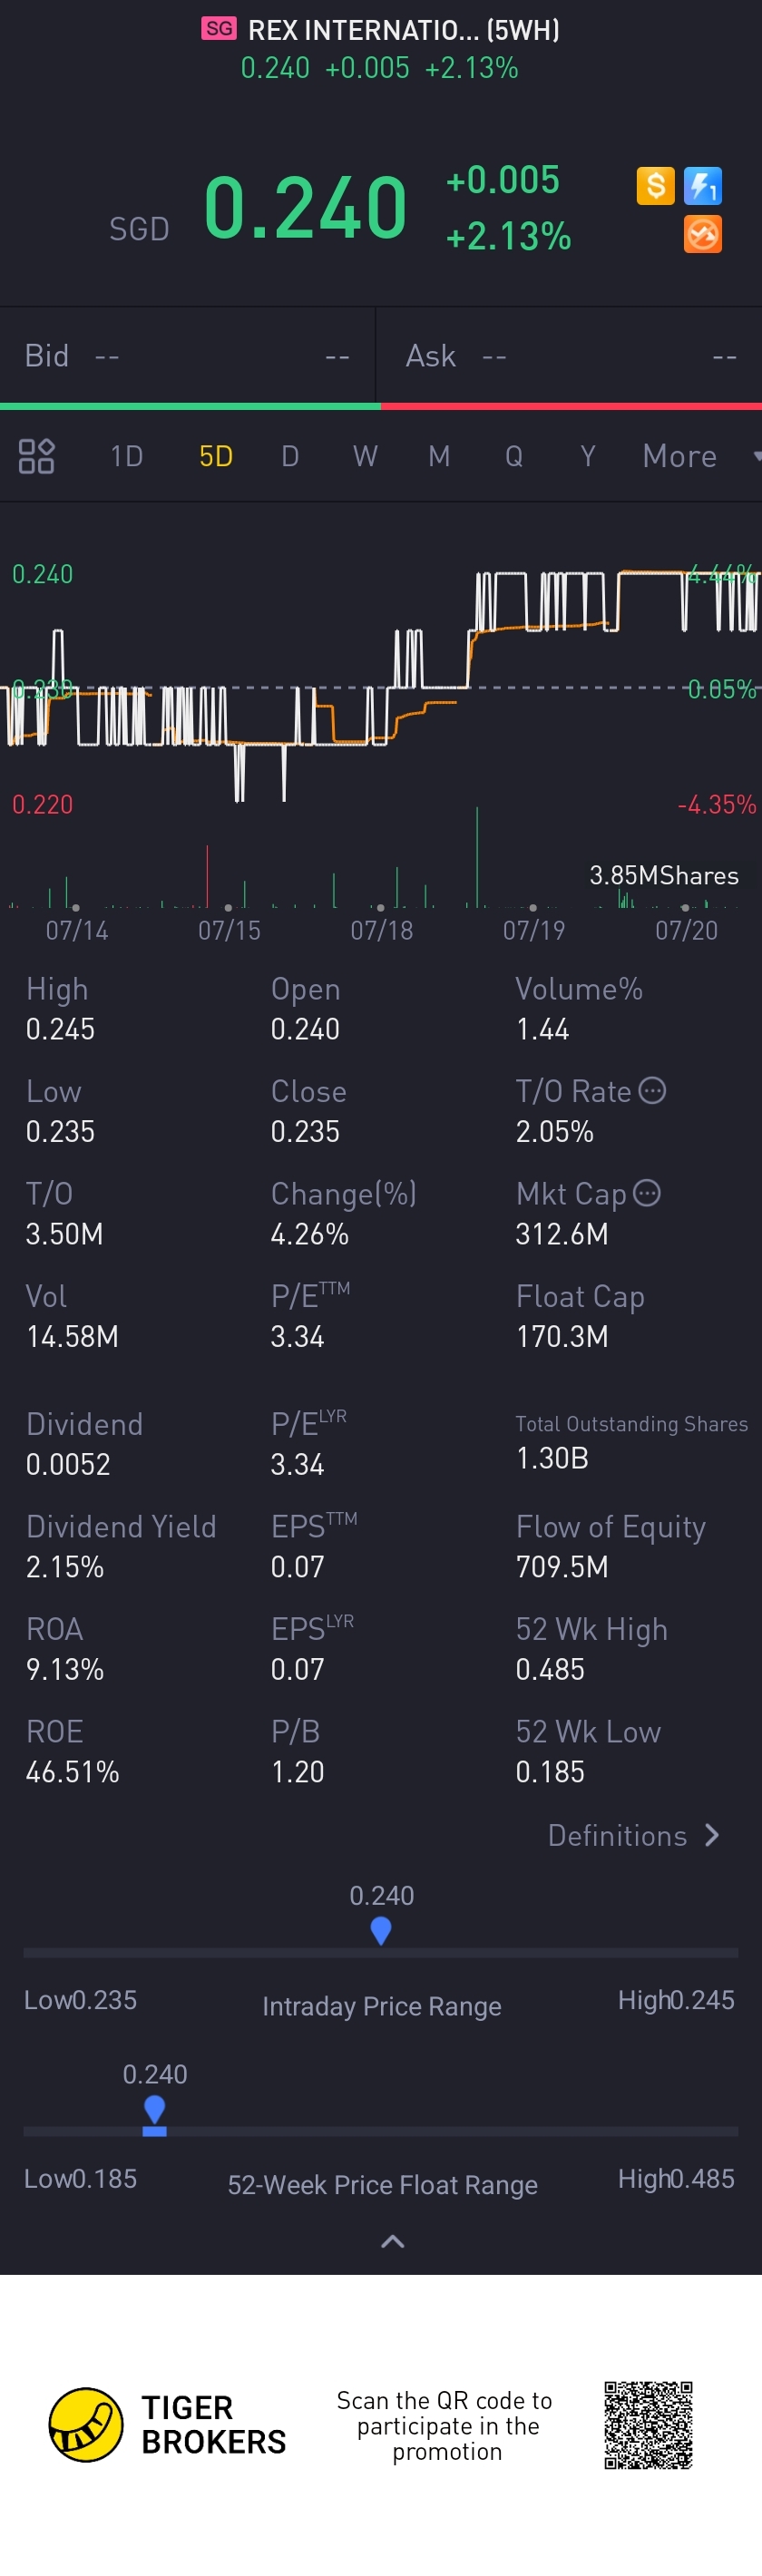
Task: Tap the Bid quote panel
Action: [x=187, y=356]
